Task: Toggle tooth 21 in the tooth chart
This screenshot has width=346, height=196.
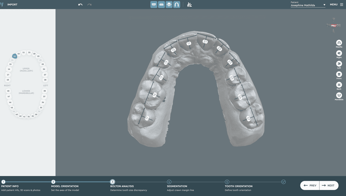Action: [29, 53]
